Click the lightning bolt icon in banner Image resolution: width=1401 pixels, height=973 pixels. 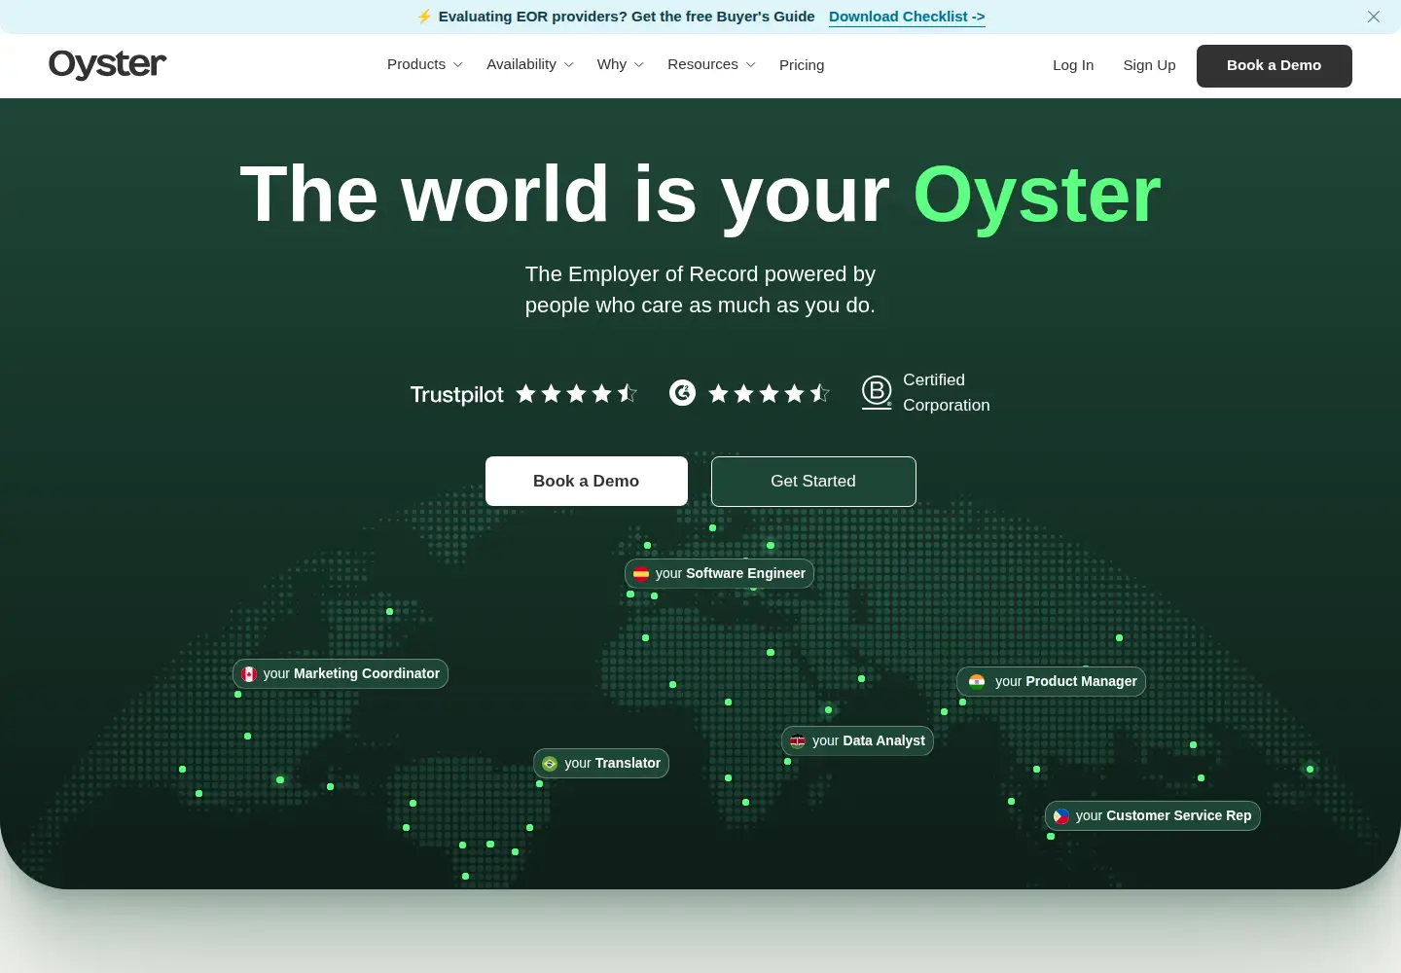pyautogui.click(x=424, y=17)
